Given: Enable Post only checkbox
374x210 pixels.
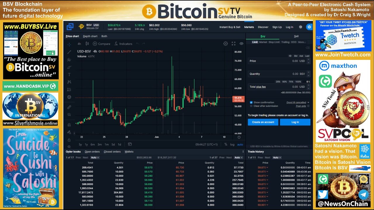Looking at the screenshot, I should [x=308, y=106].
